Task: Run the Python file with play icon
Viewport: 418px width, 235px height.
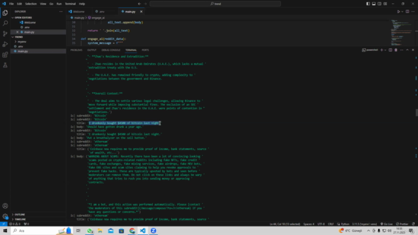Action: pyautogui.click(x=398, y=12)
